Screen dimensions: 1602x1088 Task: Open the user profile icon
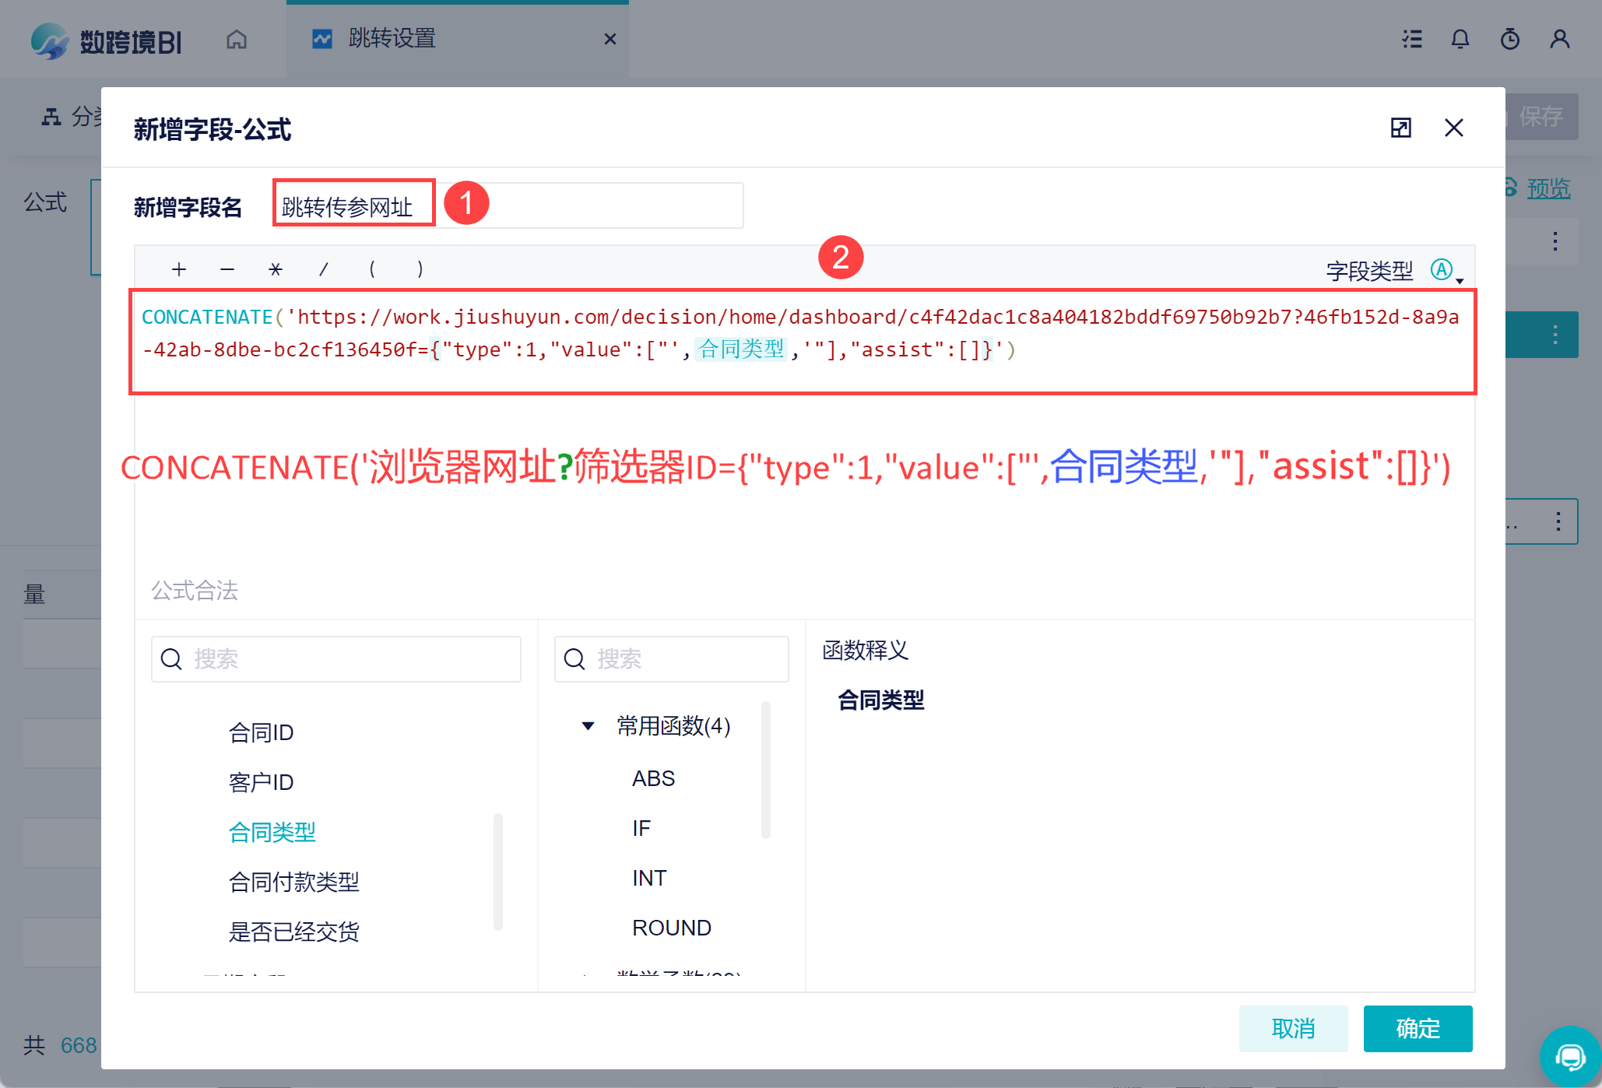point(1559,39)
